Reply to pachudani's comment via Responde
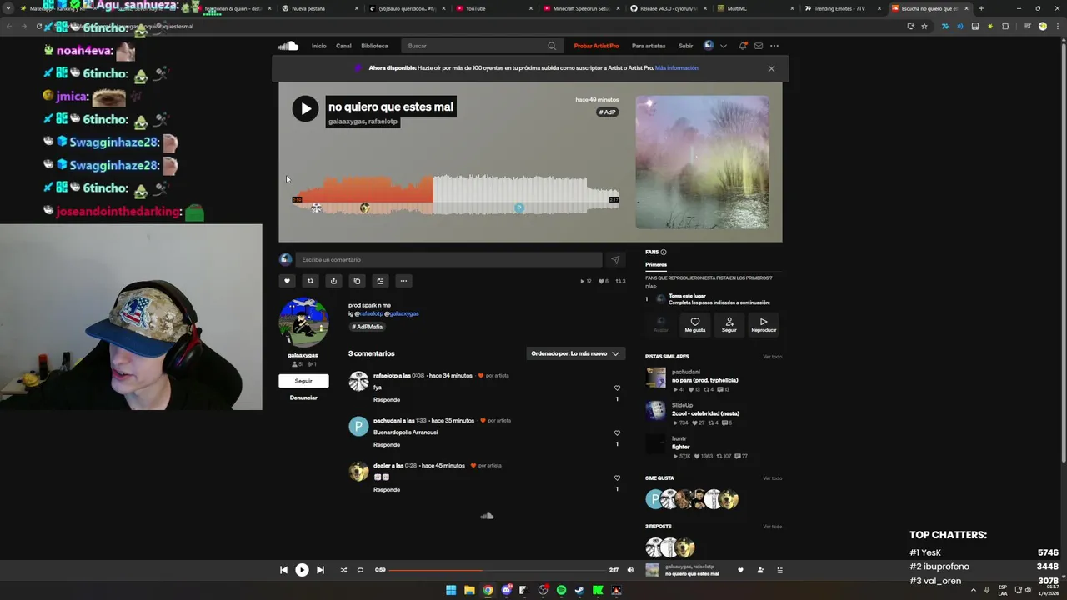The image size is (1067, 600). (x=387, y=444)
